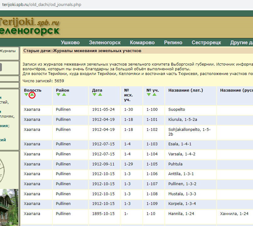Image resolution: width=253 pixels, height=226 pixels.
Task: Sort Район column with up arrow
Action: tap(64, 94)
